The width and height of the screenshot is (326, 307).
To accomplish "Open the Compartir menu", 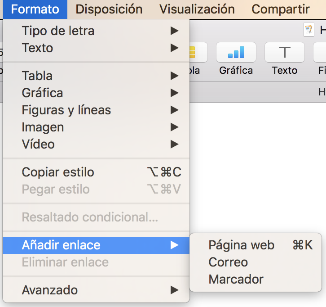I will 281,9.
